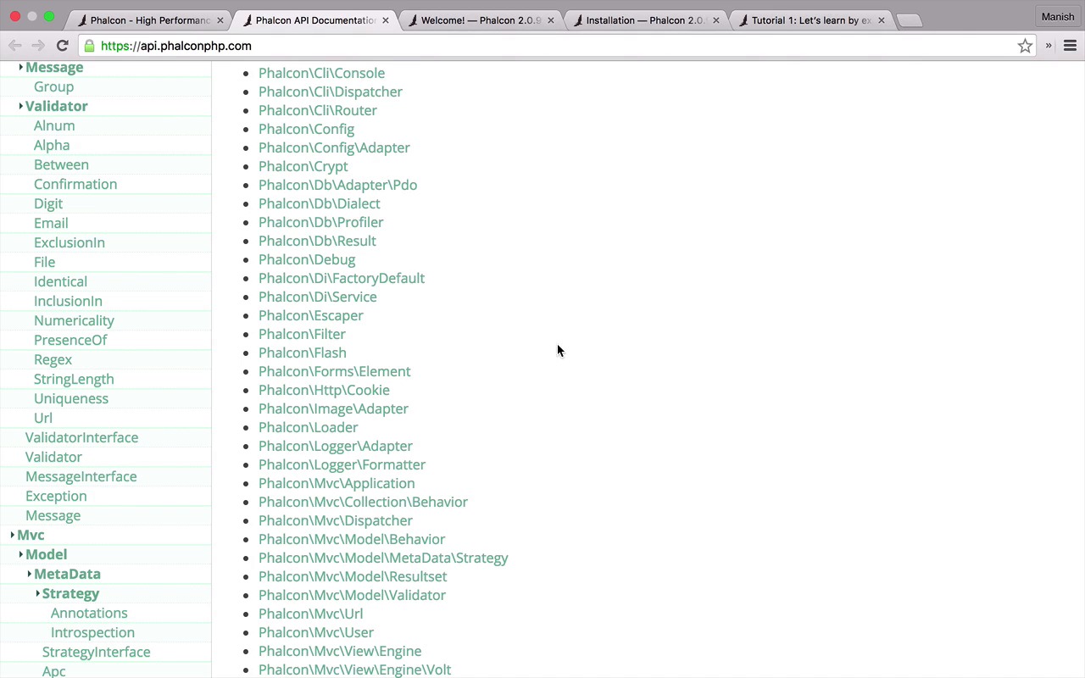Viewport: 1085px width, 678px height.
Task: Toggle the sidebar Strategy node triangle
Action: [37, 593]
